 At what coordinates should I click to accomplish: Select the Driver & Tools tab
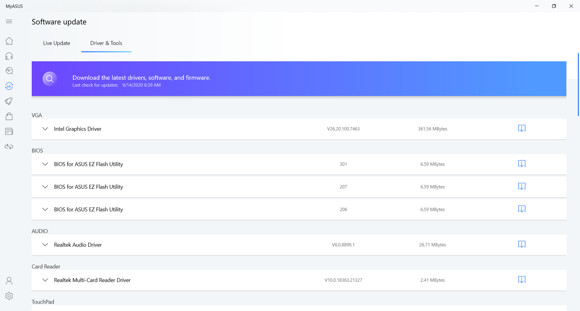pos(106,43)
